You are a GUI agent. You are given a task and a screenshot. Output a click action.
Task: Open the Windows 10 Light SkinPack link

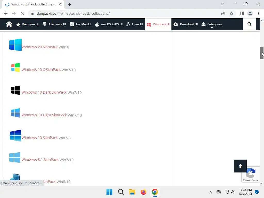(x=44, y=115)
